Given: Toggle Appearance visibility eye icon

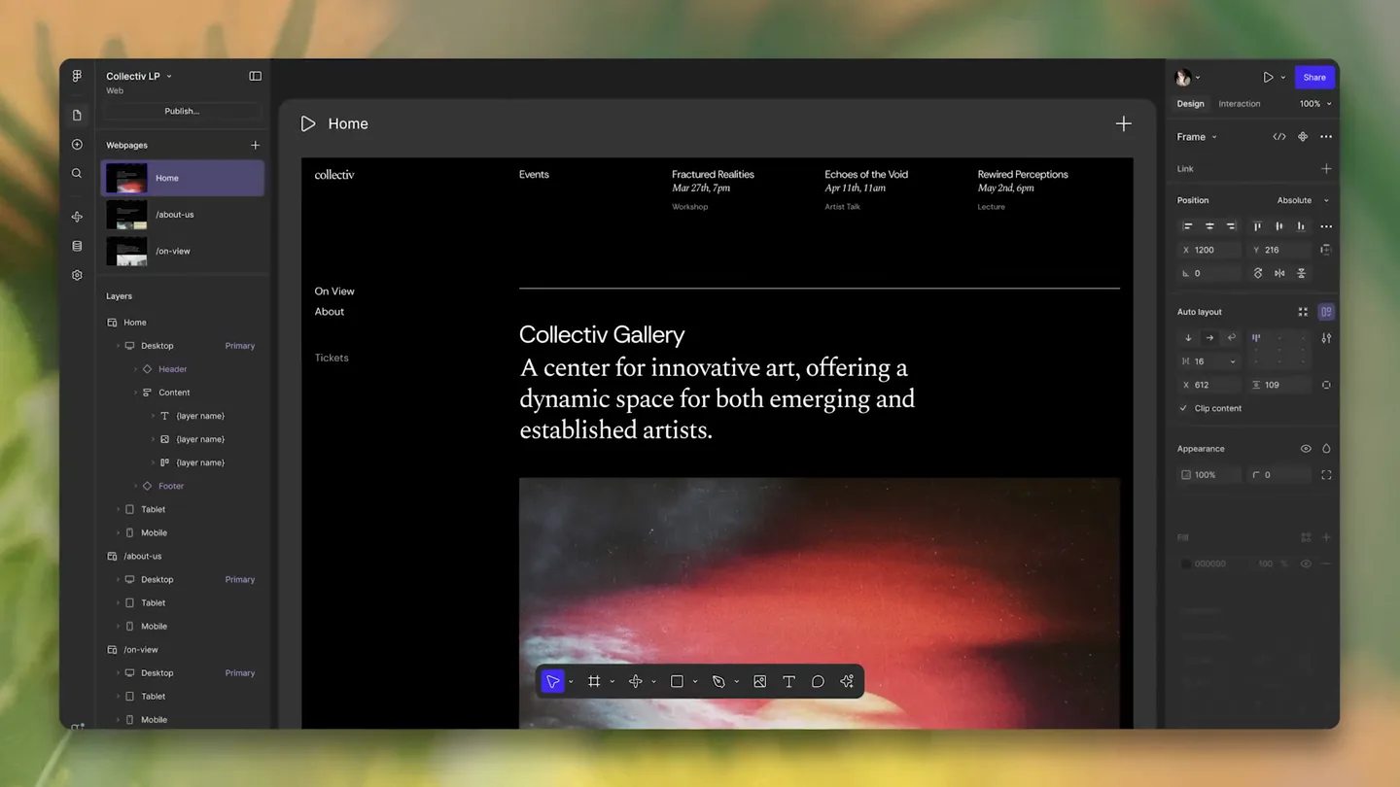Looking at the screenshot, I should pyautogui.click(x=1306, y=449).
